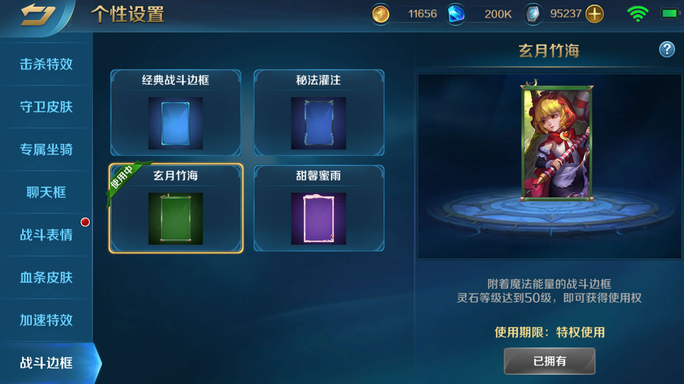
Task: Select the 秘法灌注 frame card
Action: click(318, 113)
